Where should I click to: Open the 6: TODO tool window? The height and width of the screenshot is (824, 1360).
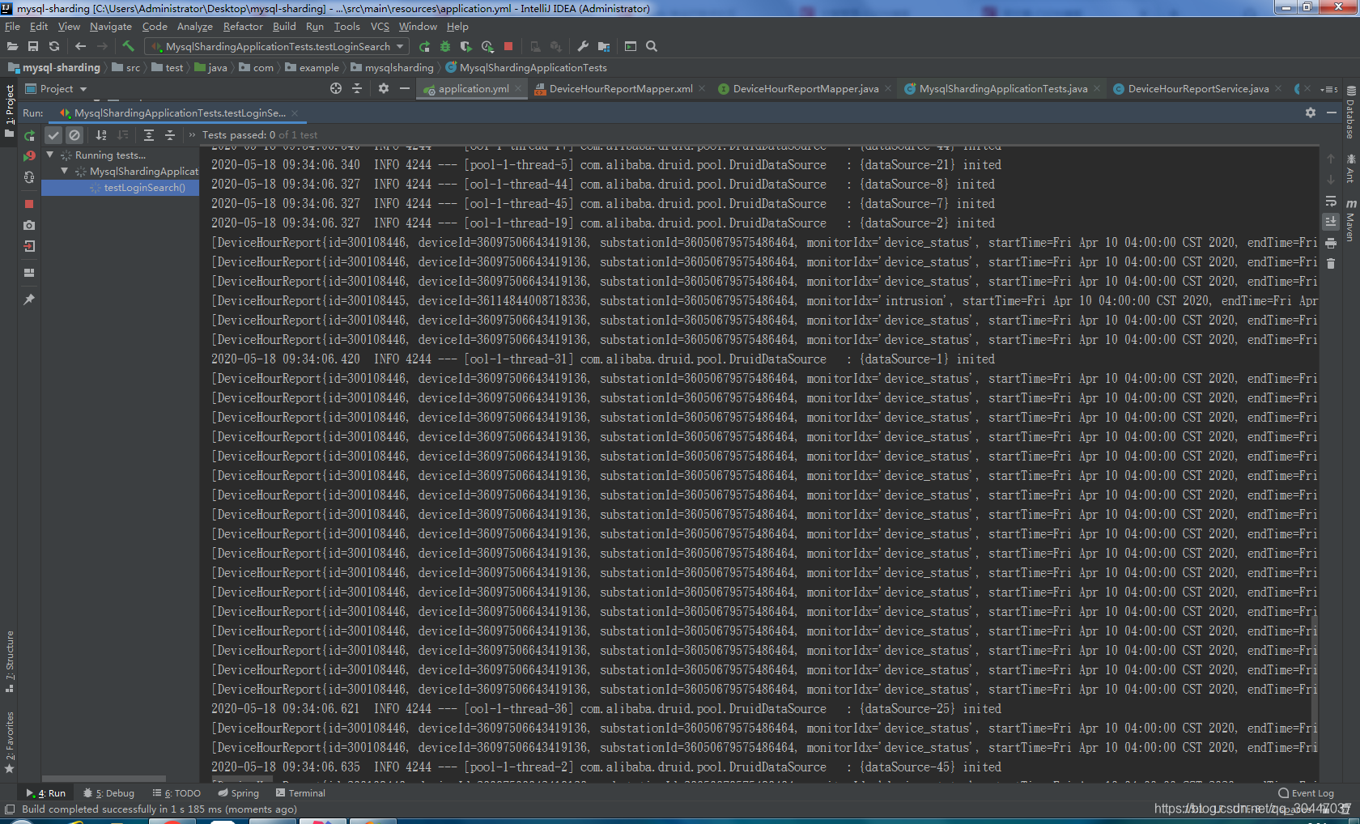pos(176,793)
